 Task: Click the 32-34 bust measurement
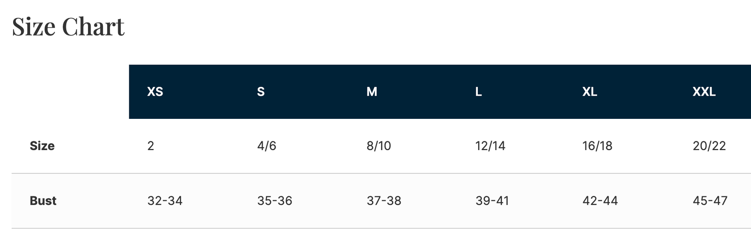(x=165, y=201)
